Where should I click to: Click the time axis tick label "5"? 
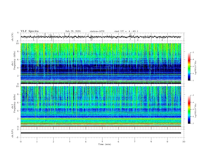pos(102,142)
